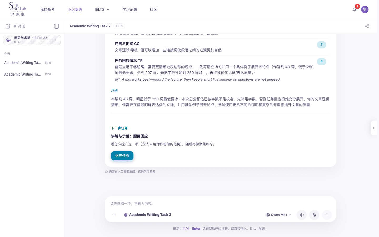379x237 pixels.
Task: Click the 任务回应情况 TR score badge 4
Action: point(322,61)
